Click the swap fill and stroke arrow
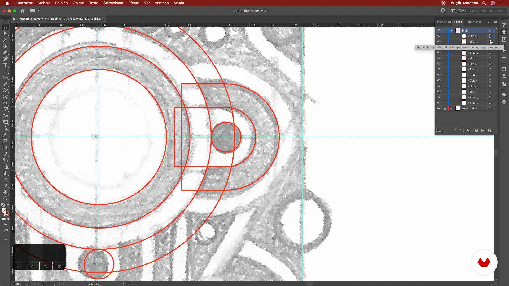509x286 pixels. (x=8, y=205)
